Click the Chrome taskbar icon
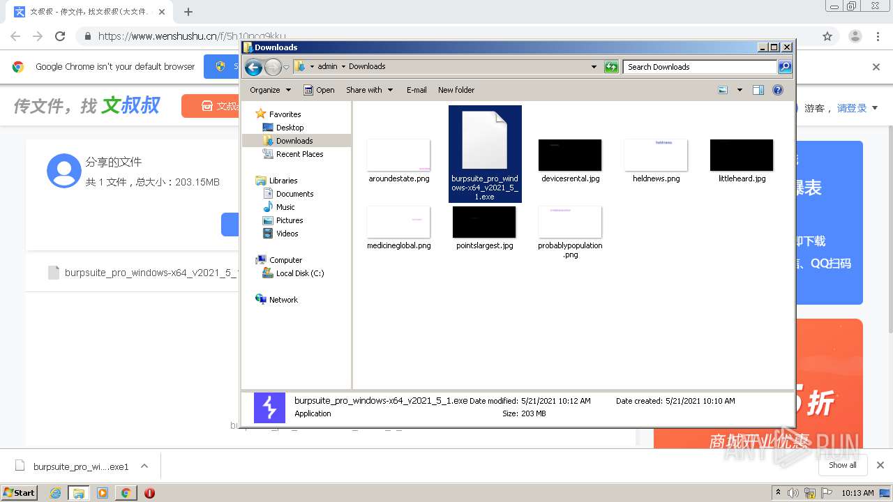This screenshot has width=893, height=502. click(x=126, y=493)
